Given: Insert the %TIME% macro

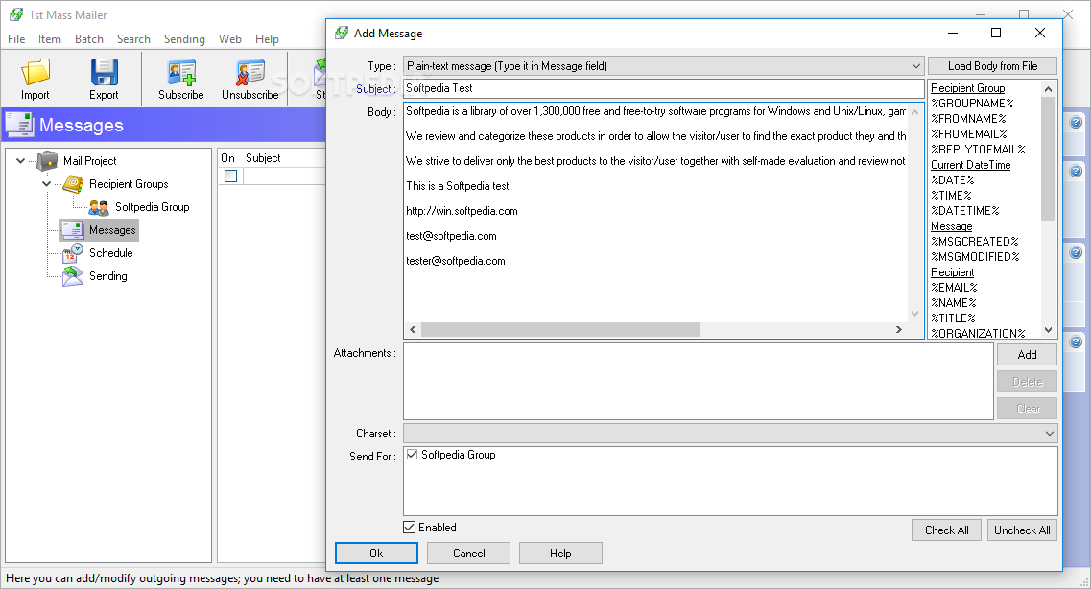Looking at the screenshot, I should 951,196.
